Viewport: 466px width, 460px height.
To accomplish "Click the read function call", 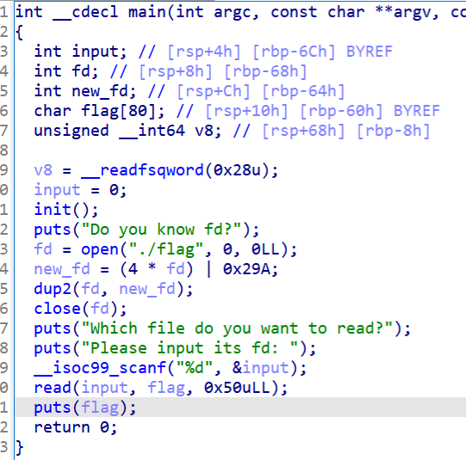I will pos(52,388).
